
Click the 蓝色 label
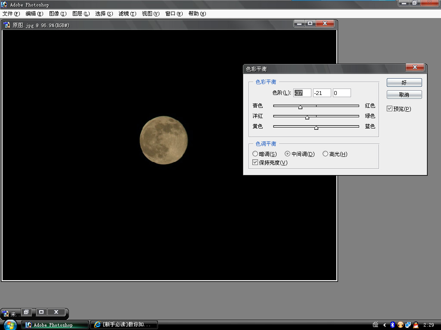[x=370, y=126]
